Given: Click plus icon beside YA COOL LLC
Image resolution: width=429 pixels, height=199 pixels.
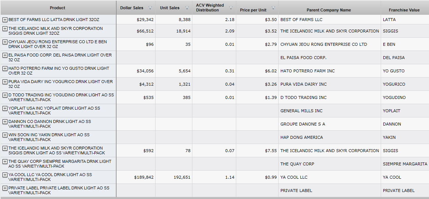Looking at the screenshot, I should pyautogui.click(x=5, y=175).
